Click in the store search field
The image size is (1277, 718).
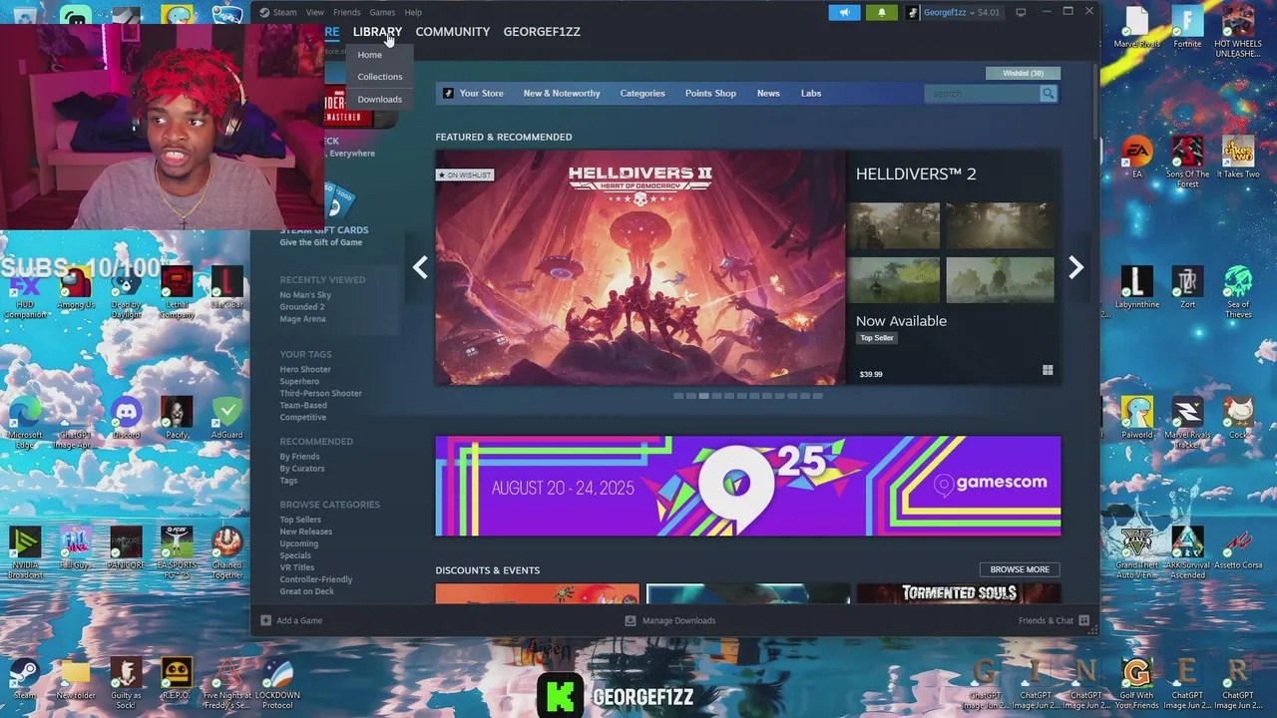pyautogui.click(x=982, y=94)
